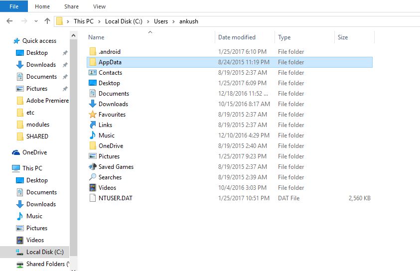Click the OneDrive cloud icon in sidebar
420x271 pixels.
[16, 152]
